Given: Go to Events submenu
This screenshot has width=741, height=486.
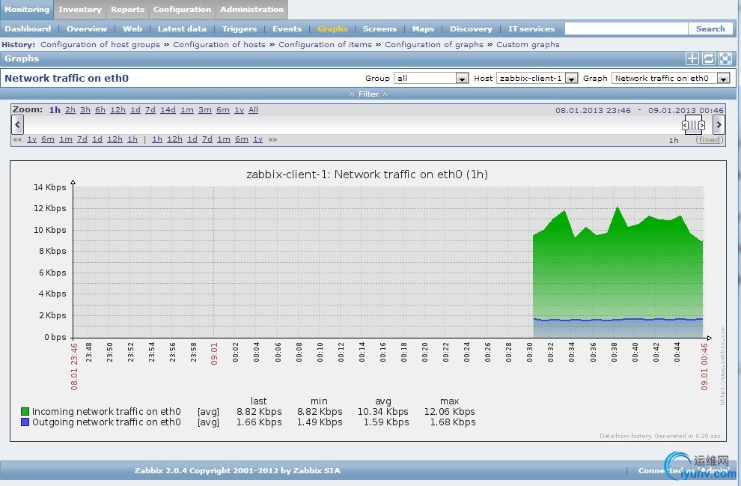Looking at the screenshot, I should 287,29.
